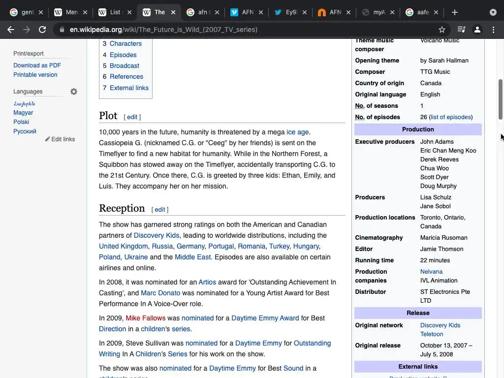Viewport: 504px width, 378px height.
Task: Select Polski language link
Action: click(21, 122)
